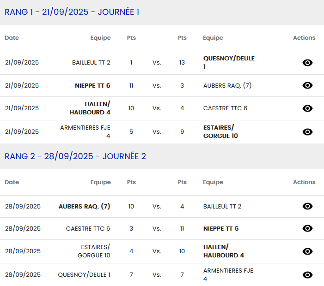Image resolution: width=324 pixels, height=286 pixels.
Task: View match details for Nieppe TT 6 vs Aubers Raq. on 21/09
Action: pyautogui.click(x=307, y=85)
